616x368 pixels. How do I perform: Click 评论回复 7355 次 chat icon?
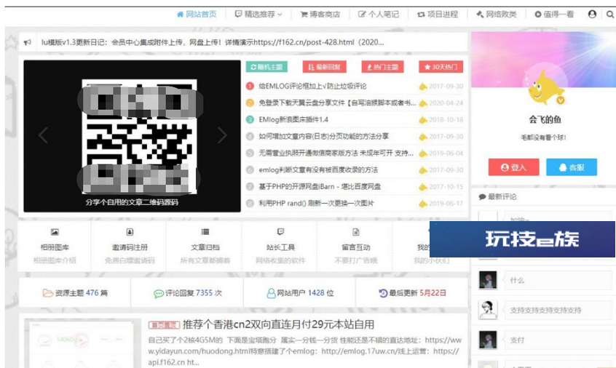159,294
